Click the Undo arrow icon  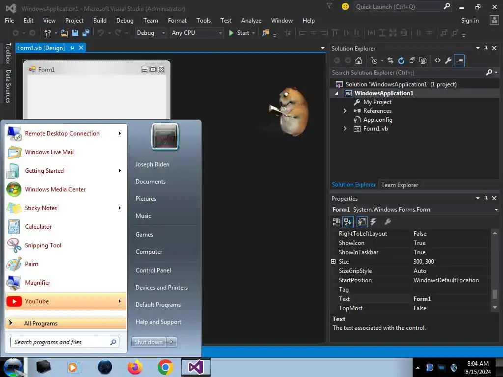tap(101, 33)
